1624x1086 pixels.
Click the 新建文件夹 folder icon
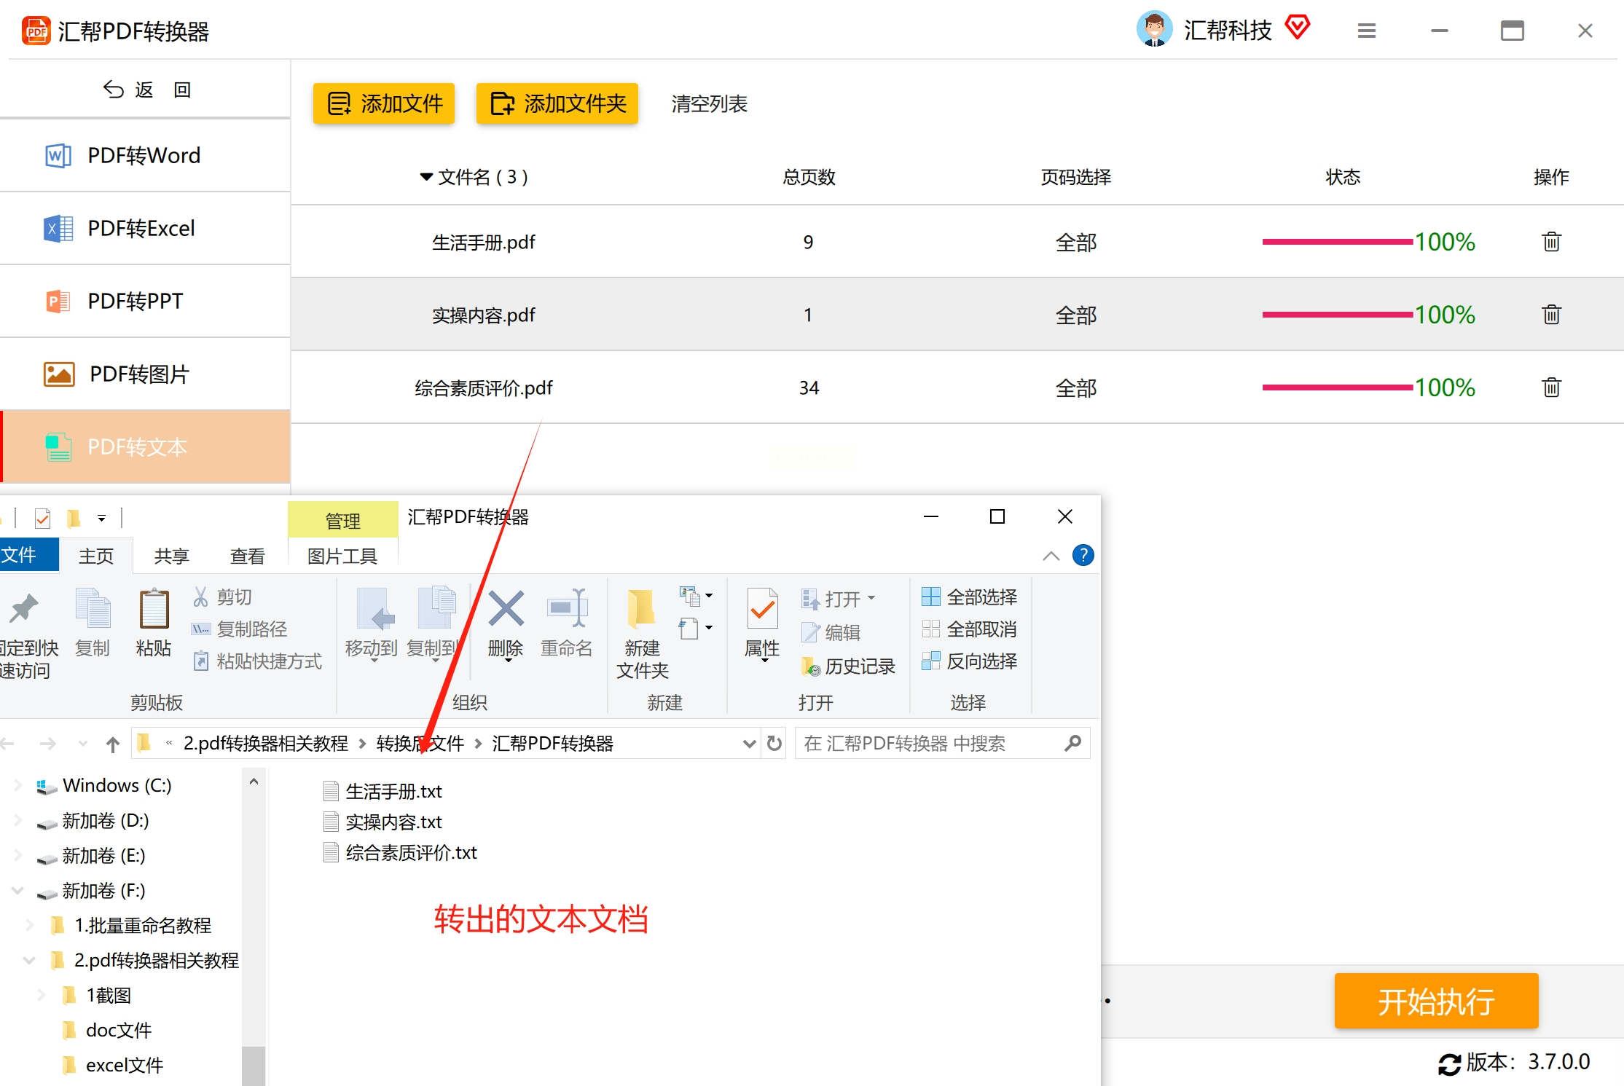click(641, 609)
